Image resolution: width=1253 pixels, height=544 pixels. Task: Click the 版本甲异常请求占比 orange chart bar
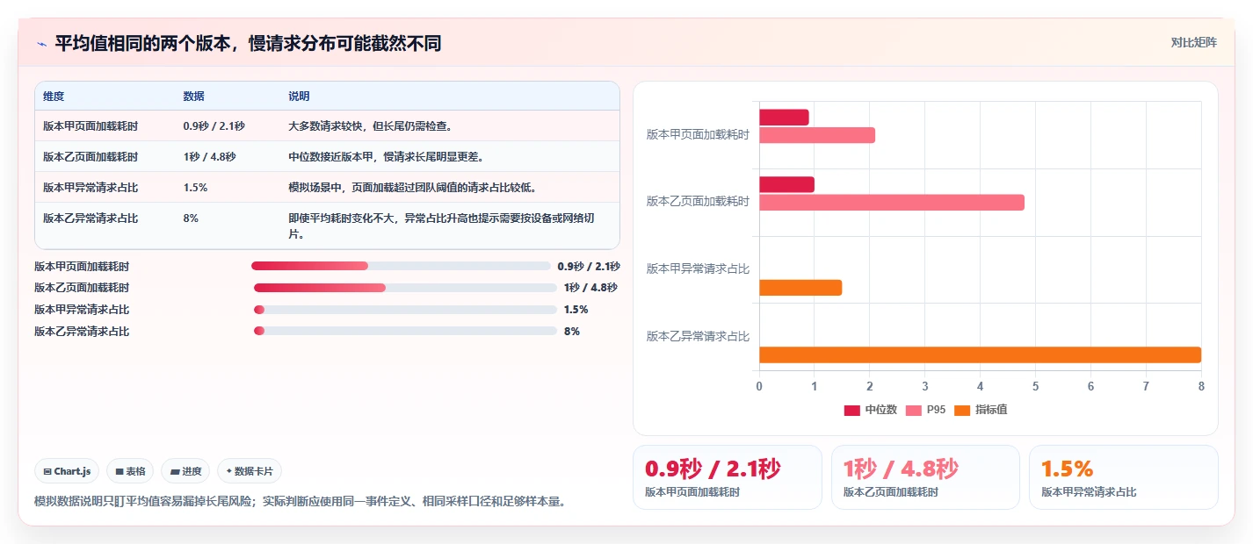point(800,288)
